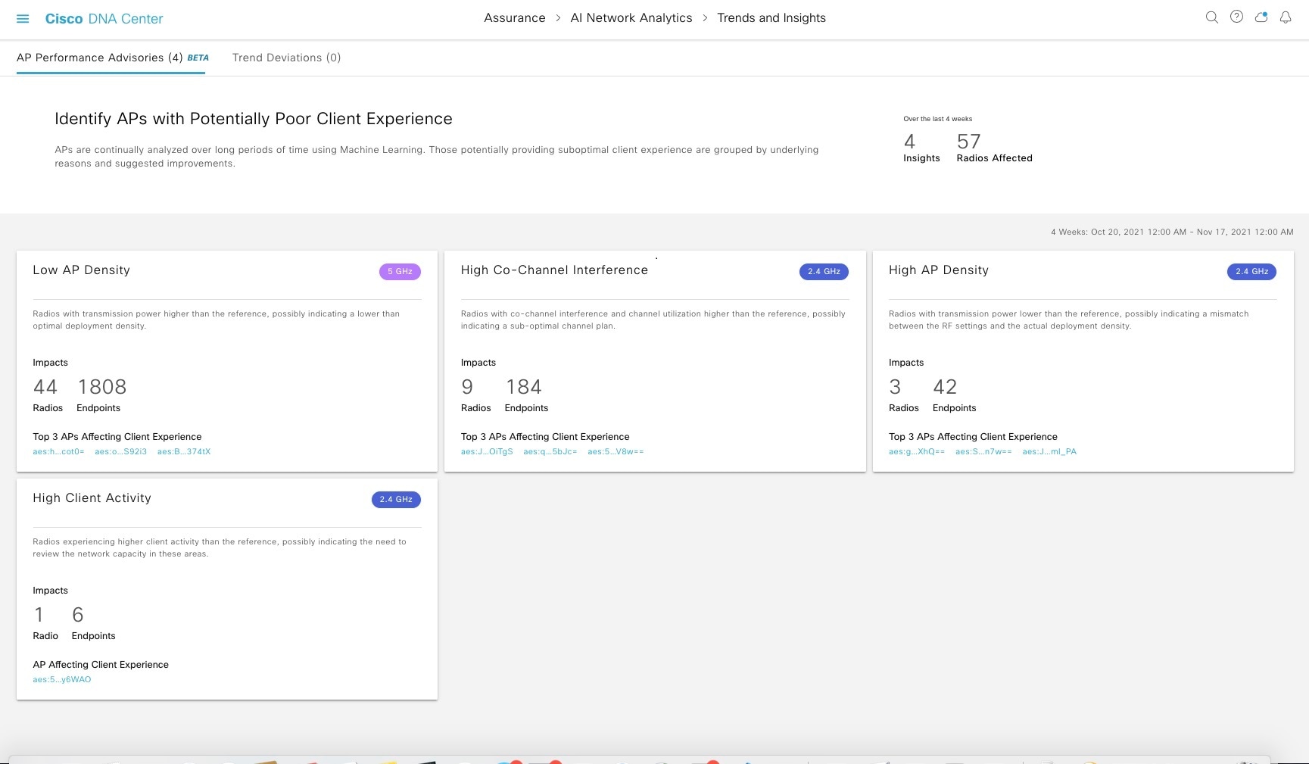Screen dimensions: 1309x764
Task: Select the 5 GHz badge on Low AP Density
Action: [x=400, y=271]
